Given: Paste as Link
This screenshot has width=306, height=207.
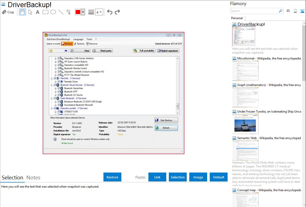Looking at the screenshot, I should (157, 177).
